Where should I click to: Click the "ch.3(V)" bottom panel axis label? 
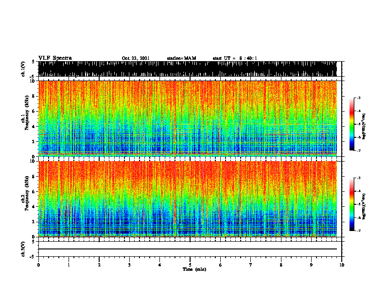[23, 249]
